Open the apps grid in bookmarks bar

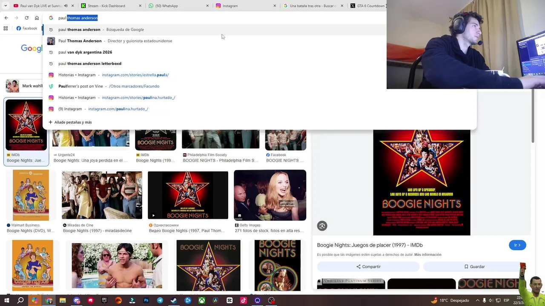click(x=6, y=28)
